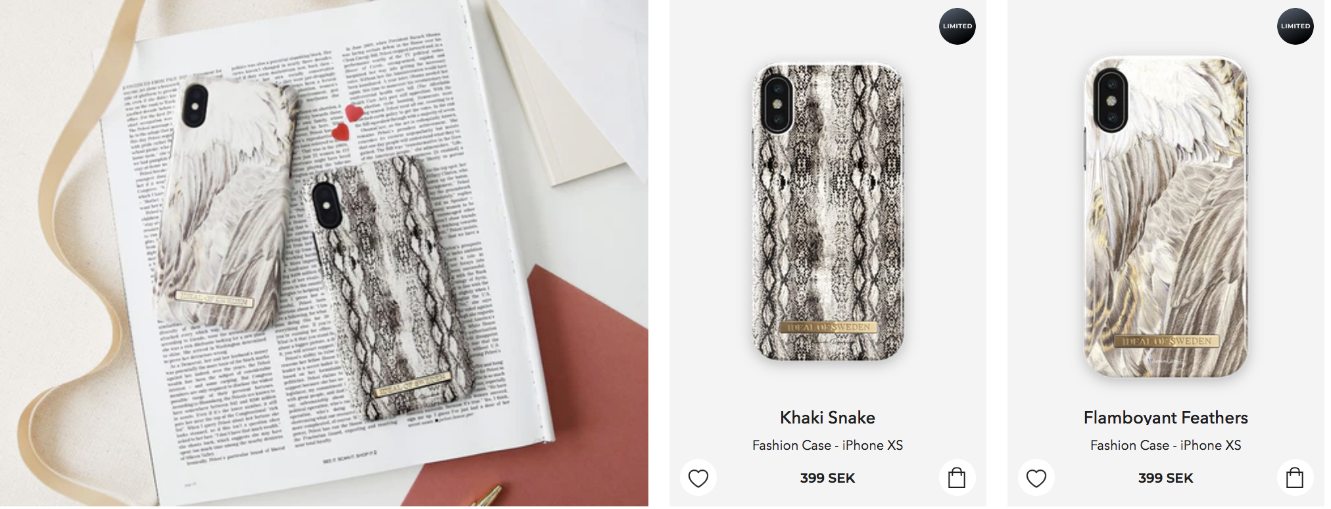Screen dimensions: 1331x509
Task: Select Fashion Case - iPhone XS under Khaki Snake
Action: click(827, 445)
